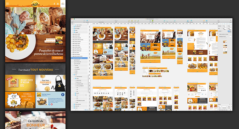Open the View options in the toolbar
239x129 pixels.
(219, 21)
